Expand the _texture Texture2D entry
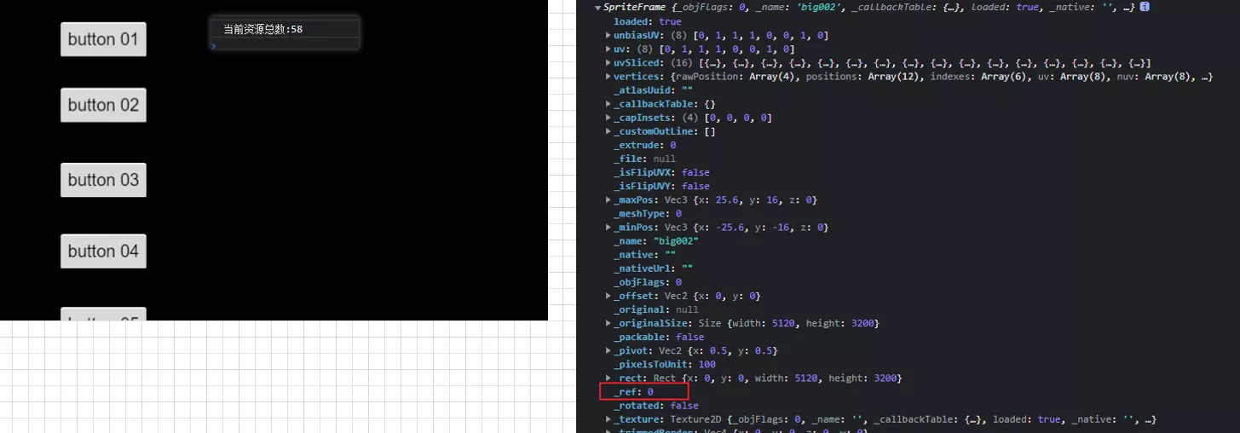Screen dimensions: 1240x433 click(608, 419)
